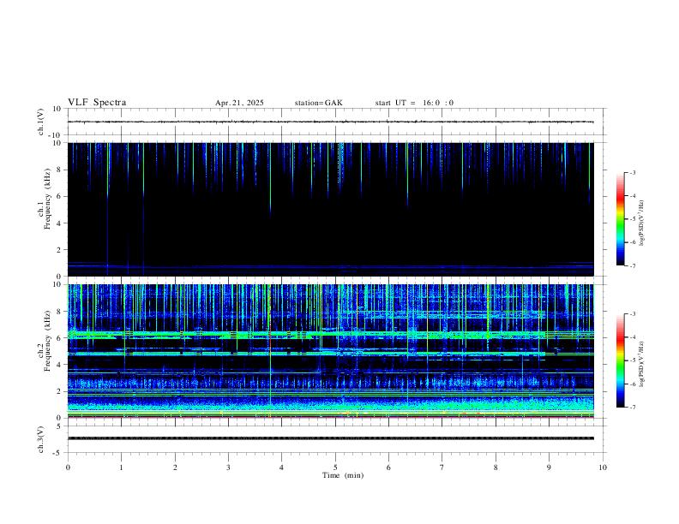Click the "9" tick on the Time axis
The image size is (679, 524).
click(549, 467)
